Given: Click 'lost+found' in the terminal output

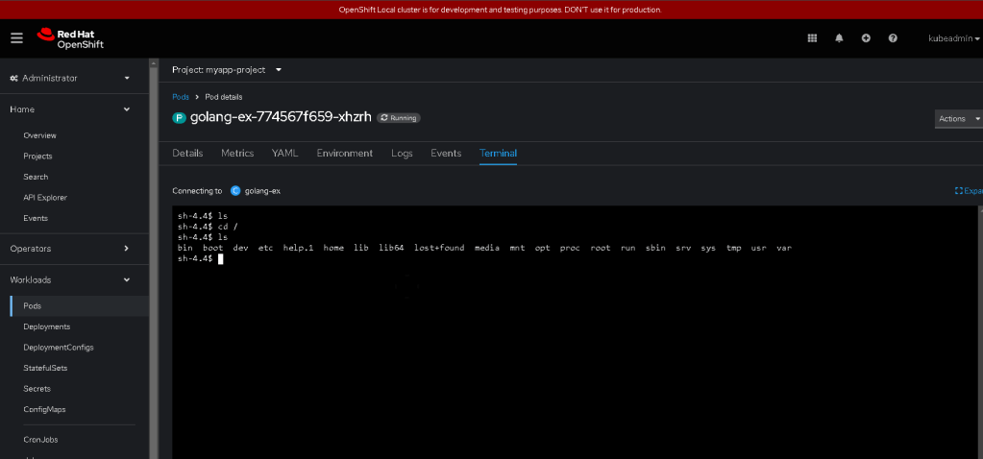Looking at the screenshot, I should (x=439, y=248).
